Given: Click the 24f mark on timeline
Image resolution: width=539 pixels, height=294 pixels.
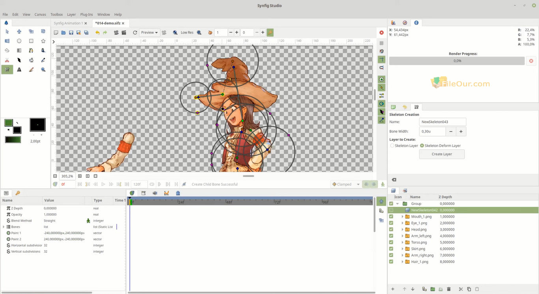Looking at the screenshot, I should [181, 202].
